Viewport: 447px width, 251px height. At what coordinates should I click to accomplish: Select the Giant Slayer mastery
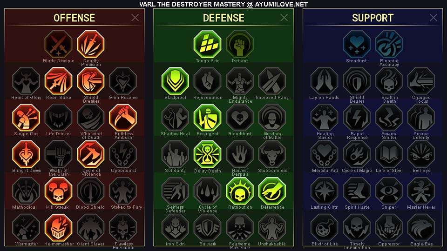pyautogui.click(x=91, y=227)
